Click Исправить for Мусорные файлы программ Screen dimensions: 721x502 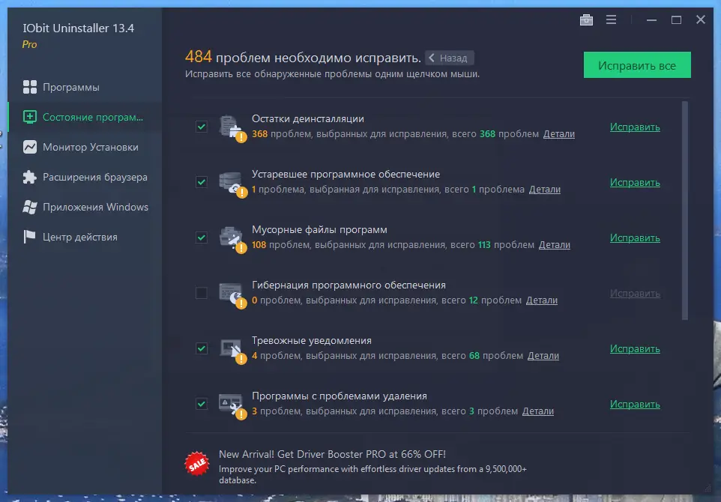(x=635, y=238)
